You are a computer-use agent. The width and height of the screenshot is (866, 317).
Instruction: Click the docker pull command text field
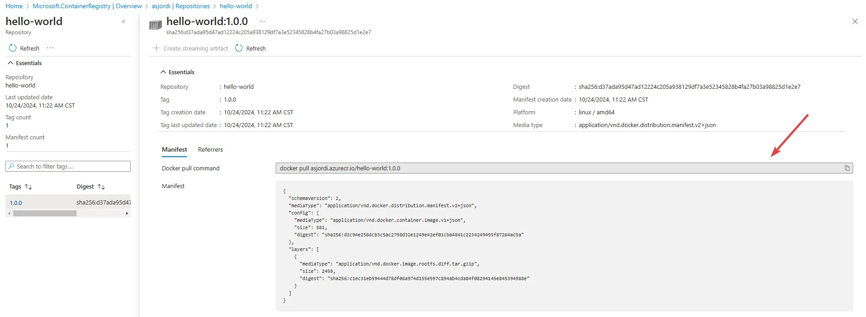pos(564,168)
